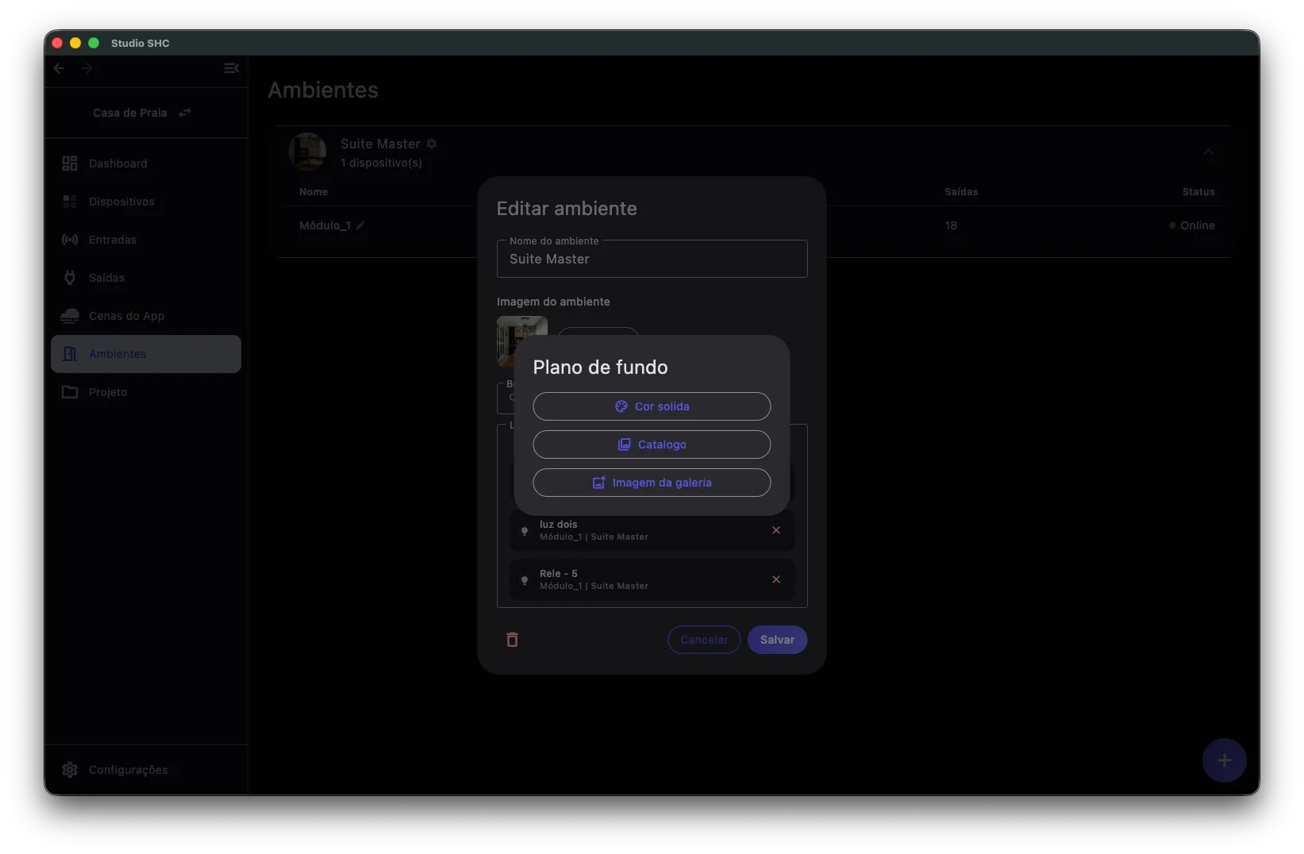Click the back arrow in the toolbar

click(x=60, y=68)
